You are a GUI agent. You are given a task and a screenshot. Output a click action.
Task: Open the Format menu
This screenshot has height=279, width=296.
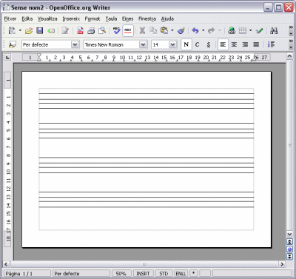pyautogui.click(x=92, y=19)
